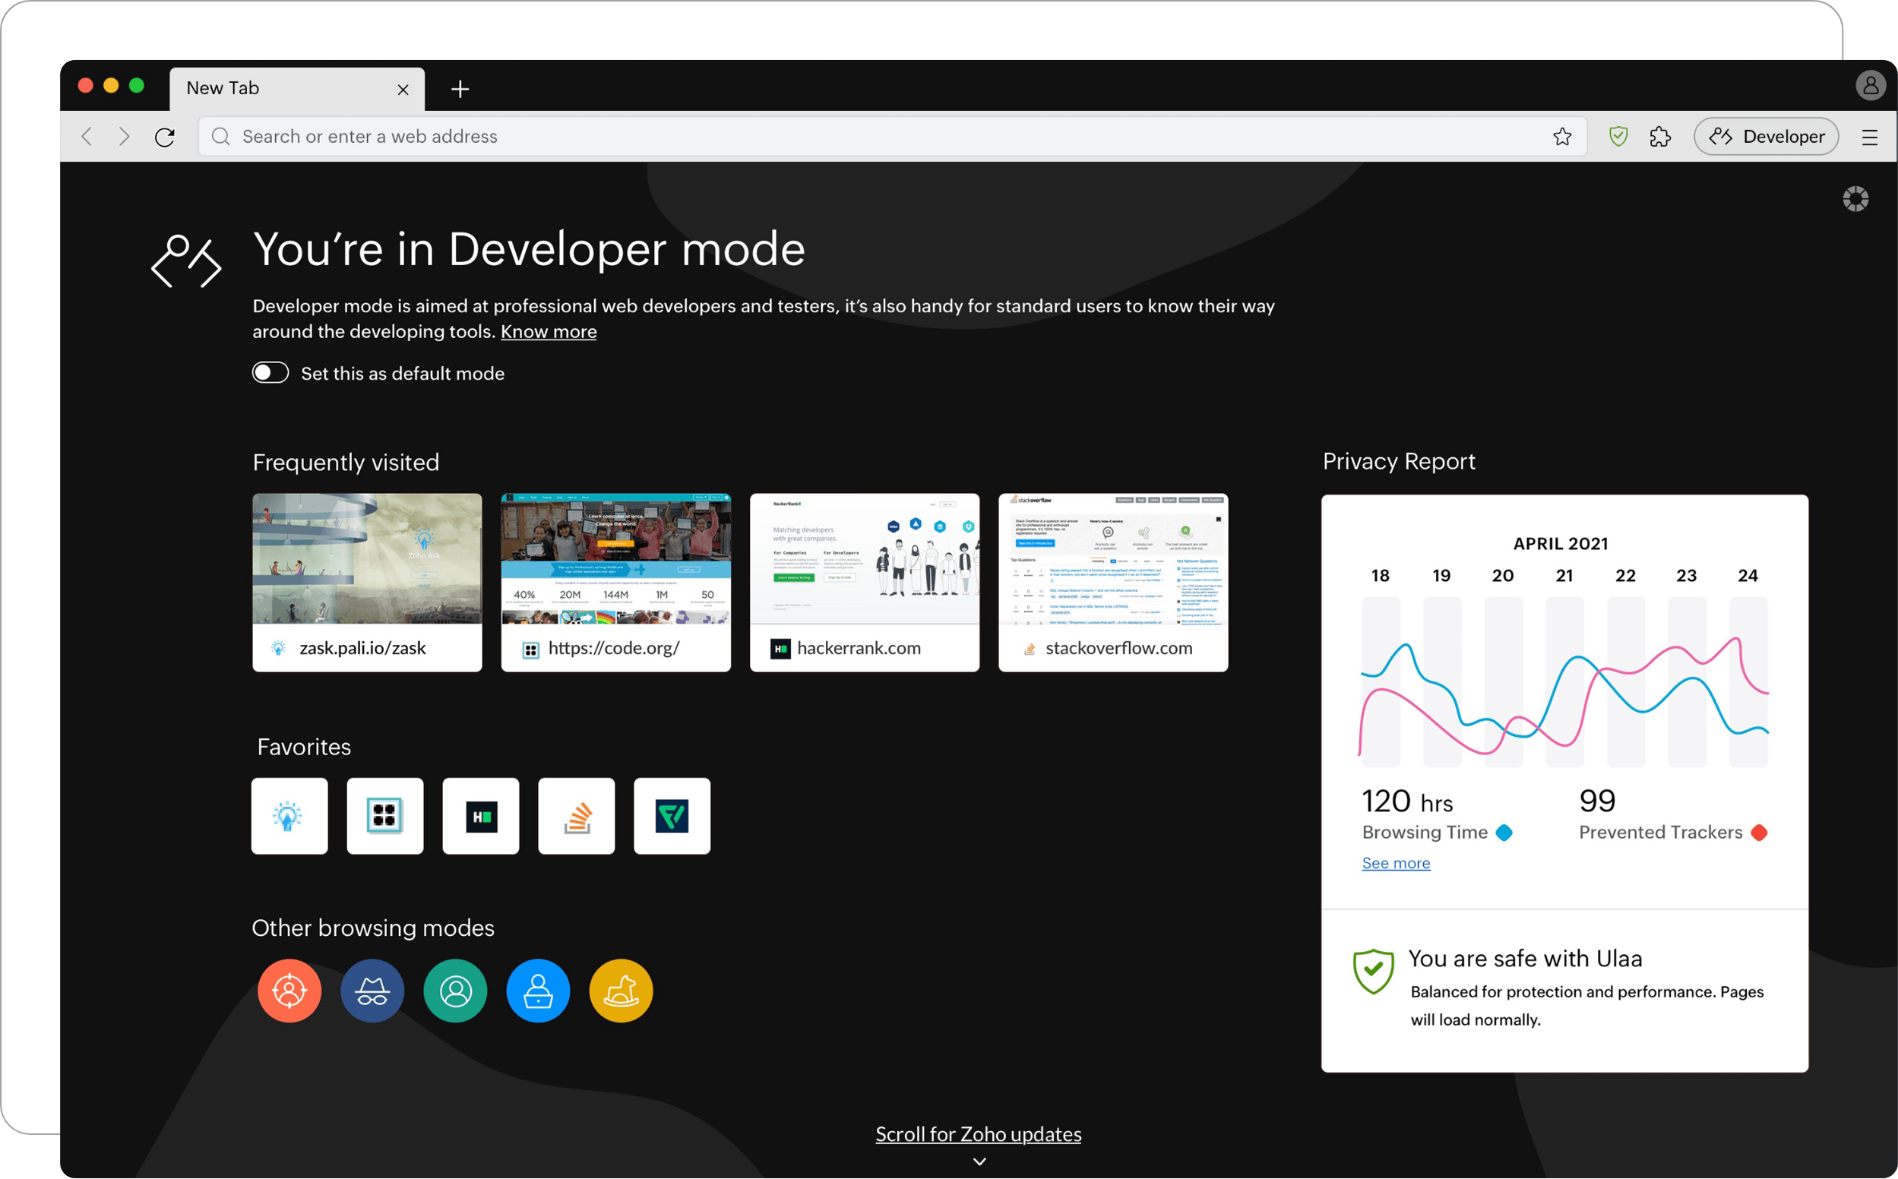Open the privacy shield in the toolbar

[1619, 136]
